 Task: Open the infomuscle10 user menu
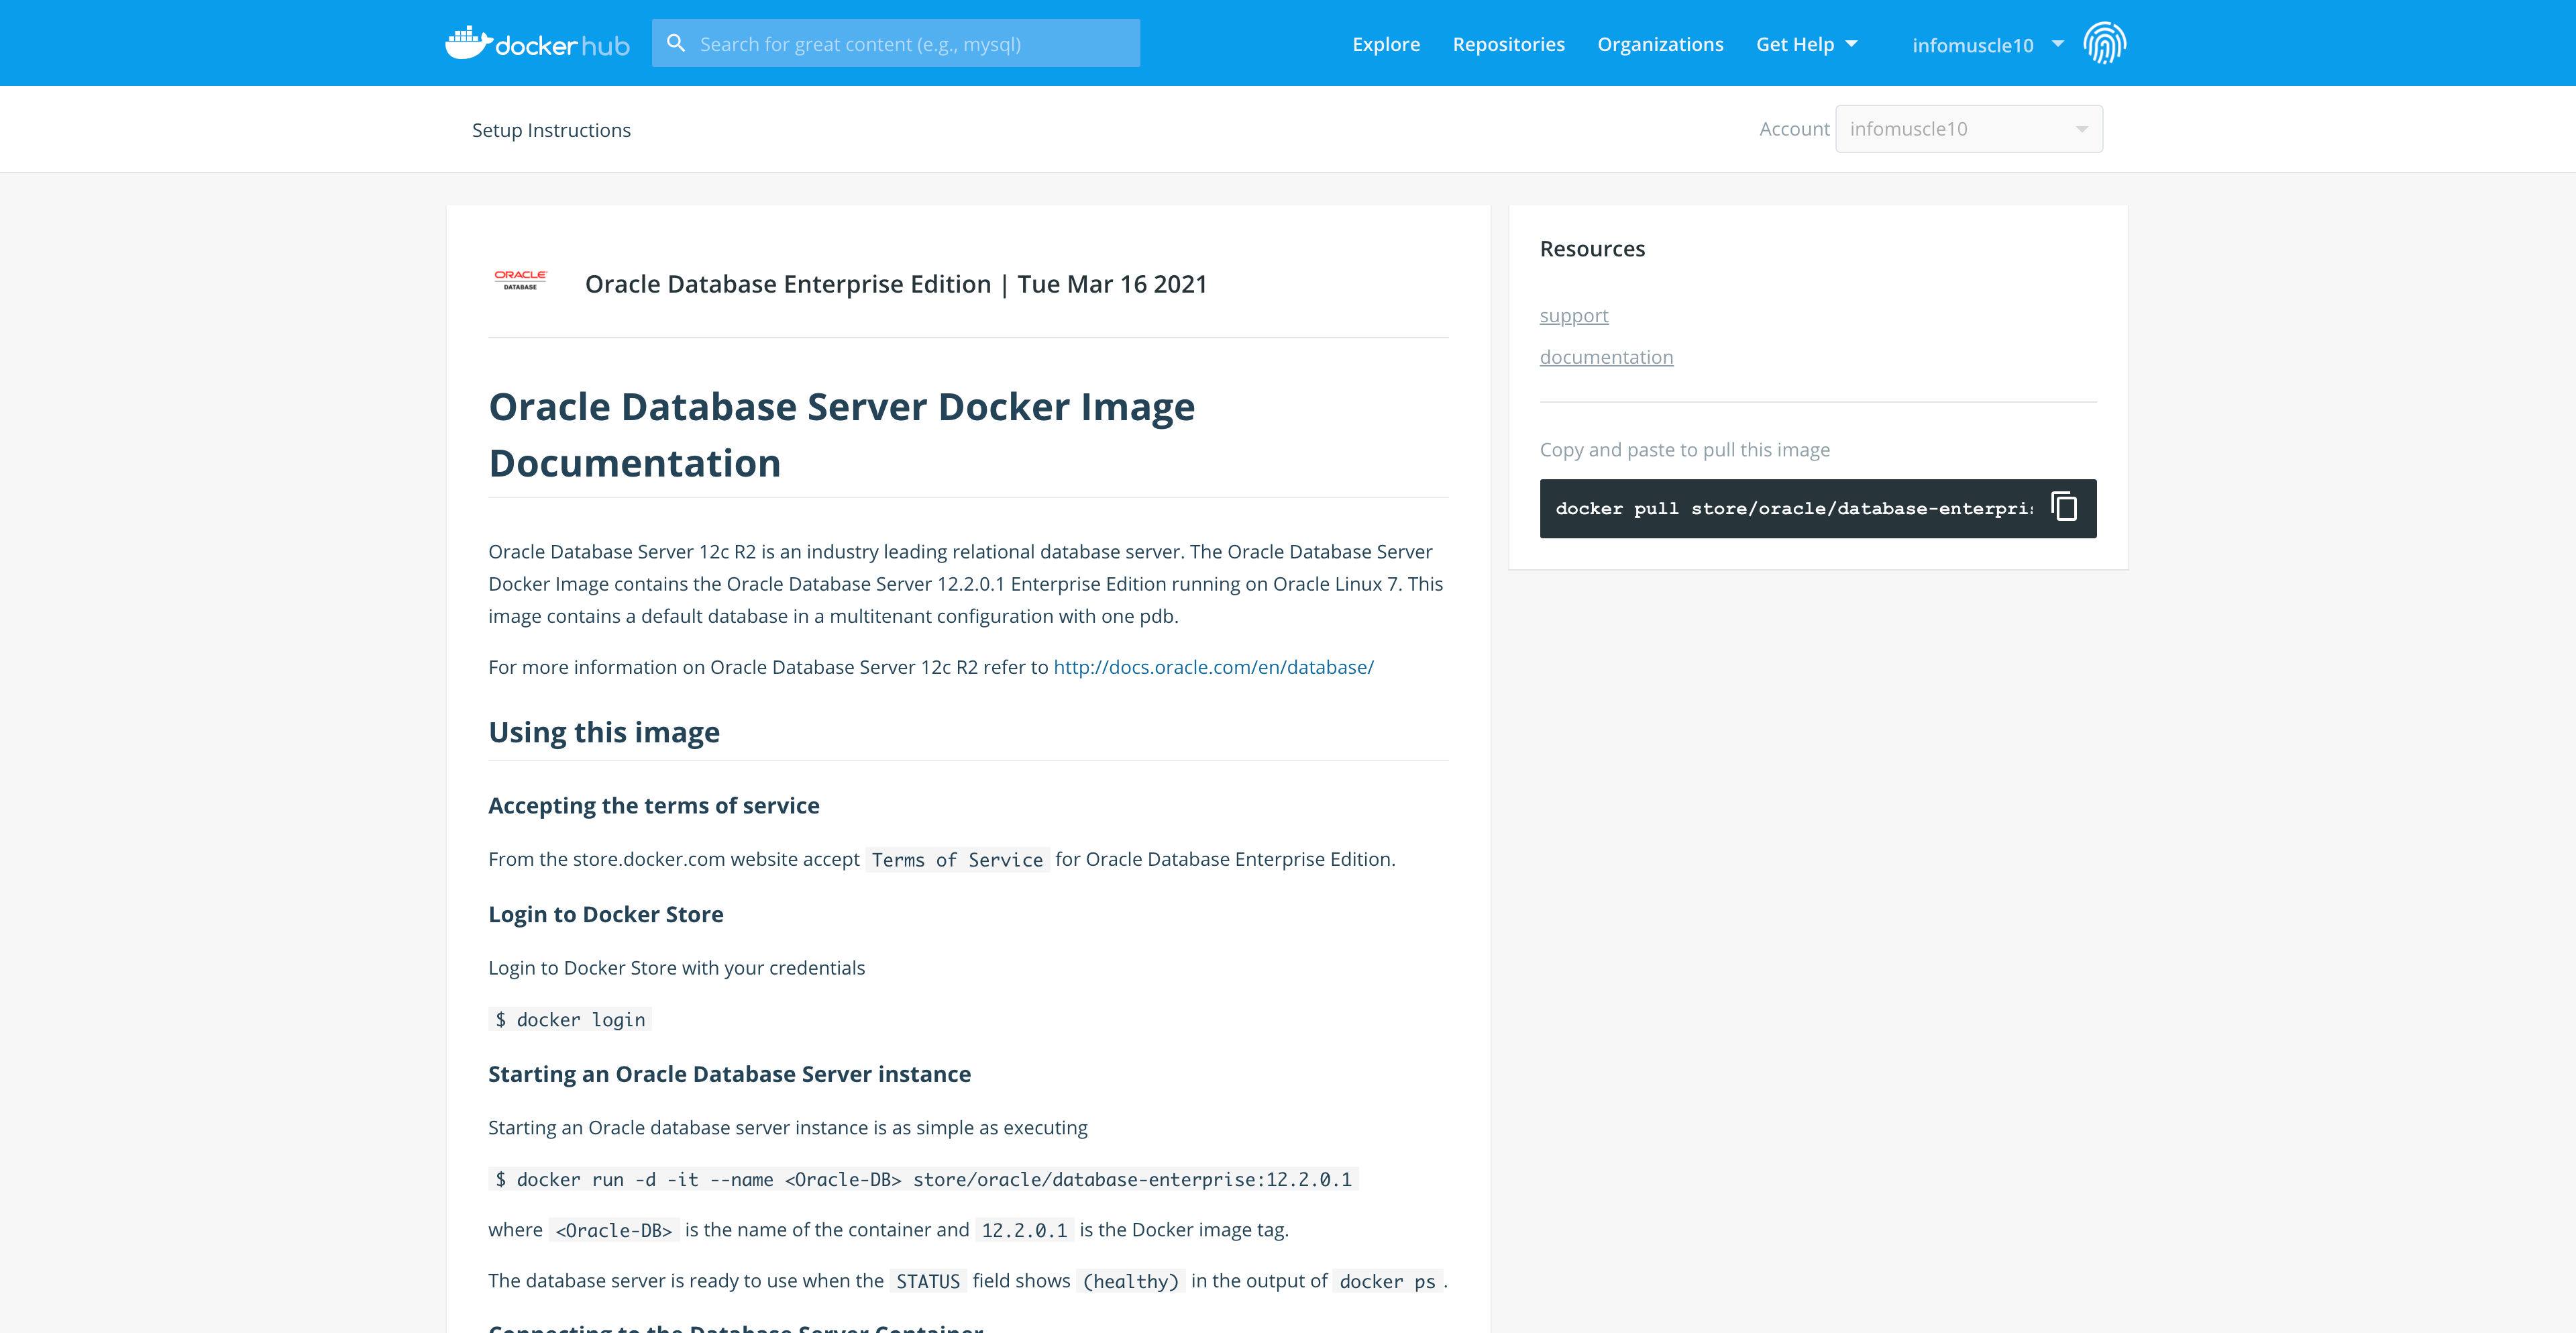(1972, 45)
